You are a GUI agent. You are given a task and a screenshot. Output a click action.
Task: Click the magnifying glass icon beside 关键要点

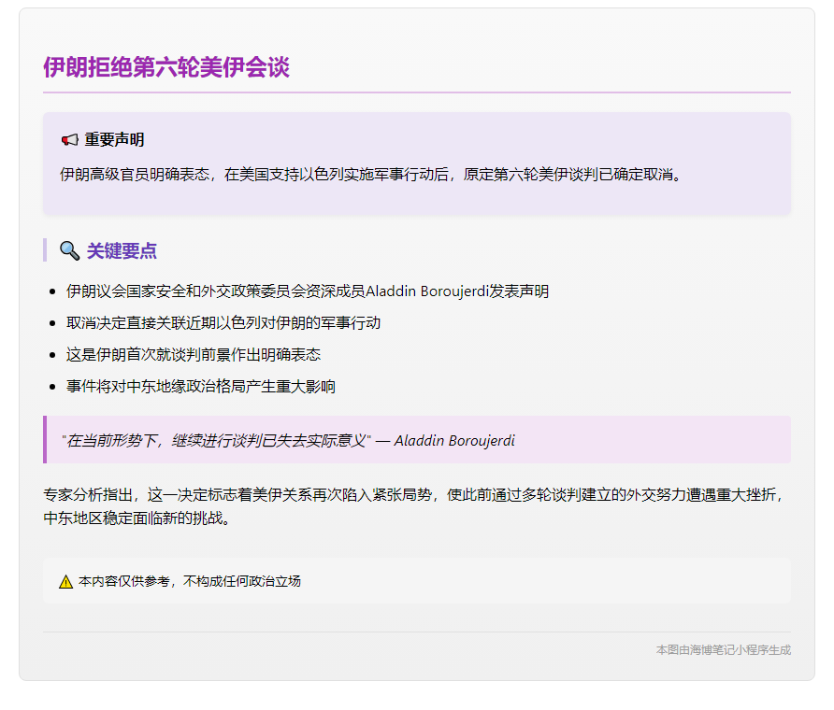[x=70, y=250]
